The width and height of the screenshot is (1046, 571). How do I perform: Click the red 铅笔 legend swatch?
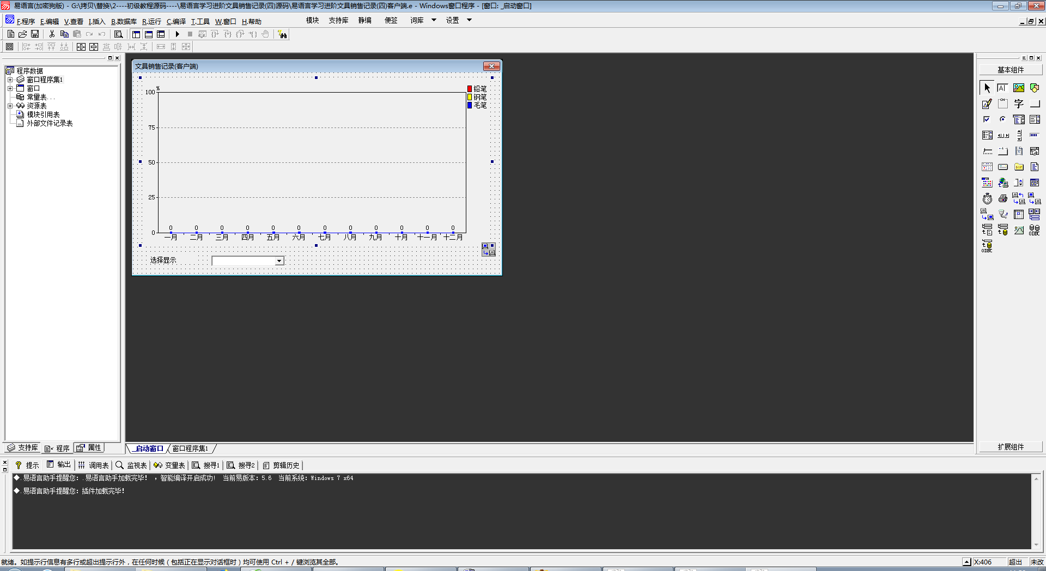coord(470,89)
